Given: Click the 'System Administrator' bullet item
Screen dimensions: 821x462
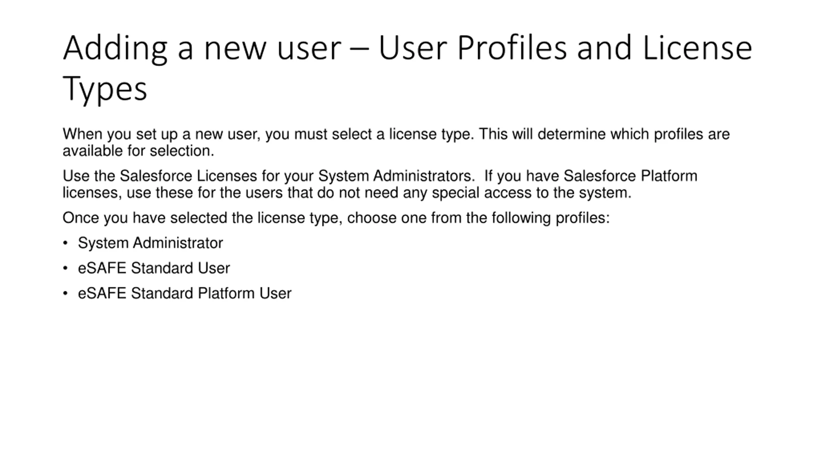Looking at the screenshot, I should pos(150,243).
